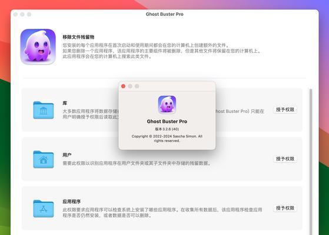Image resolution: width=329 pixels, height=235 pixels.
Task: Grant permission for the 用户 folder
Action: coord(285,159)
